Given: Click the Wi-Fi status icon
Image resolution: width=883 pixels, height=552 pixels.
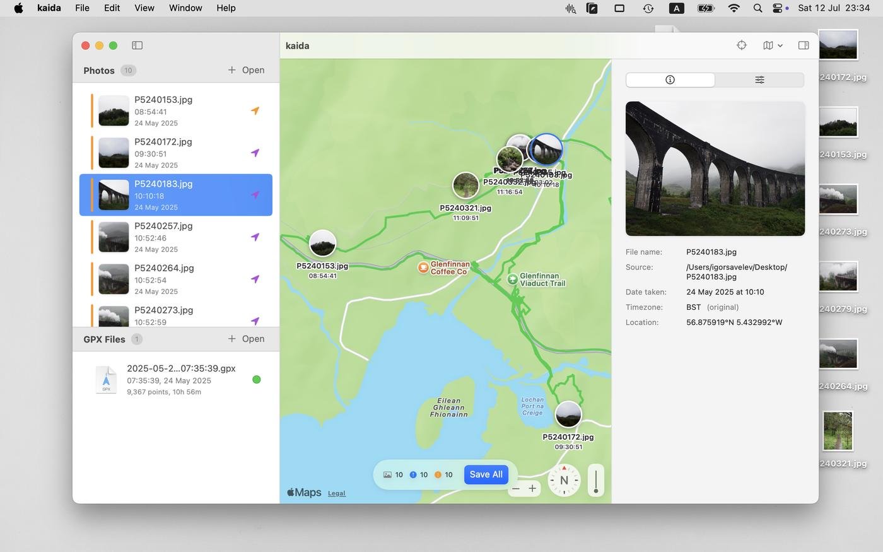Looking at the screenshot, I should point(734,8).
